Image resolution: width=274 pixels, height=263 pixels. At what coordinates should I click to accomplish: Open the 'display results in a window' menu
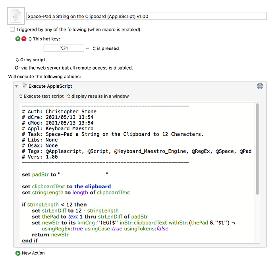98,96
